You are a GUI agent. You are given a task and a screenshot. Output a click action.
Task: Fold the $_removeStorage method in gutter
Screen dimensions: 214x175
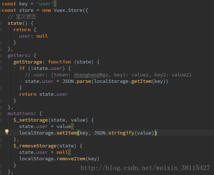coord(1,146)
